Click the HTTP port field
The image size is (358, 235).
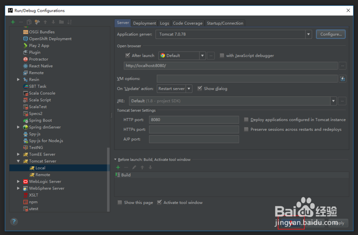[194, 120]
